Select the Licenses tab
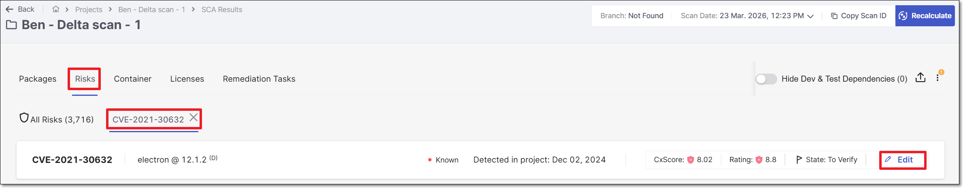 click(187, 79)
